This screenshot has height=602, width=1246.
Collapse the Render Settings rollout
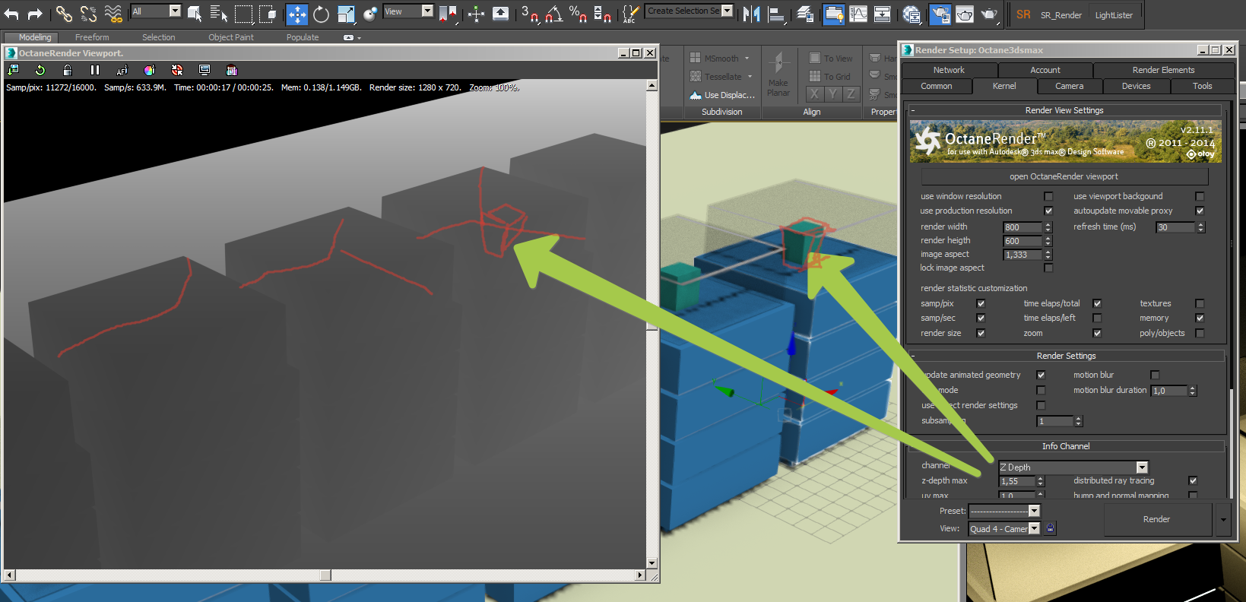pos(1066,356)
